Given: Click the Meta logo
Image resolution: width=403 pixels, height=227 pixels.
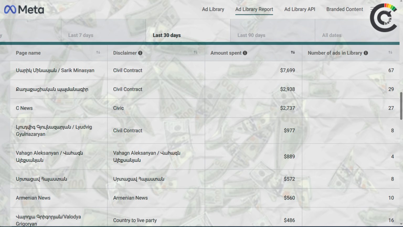Looking at the screenshot, I should (x=24, y=10).
